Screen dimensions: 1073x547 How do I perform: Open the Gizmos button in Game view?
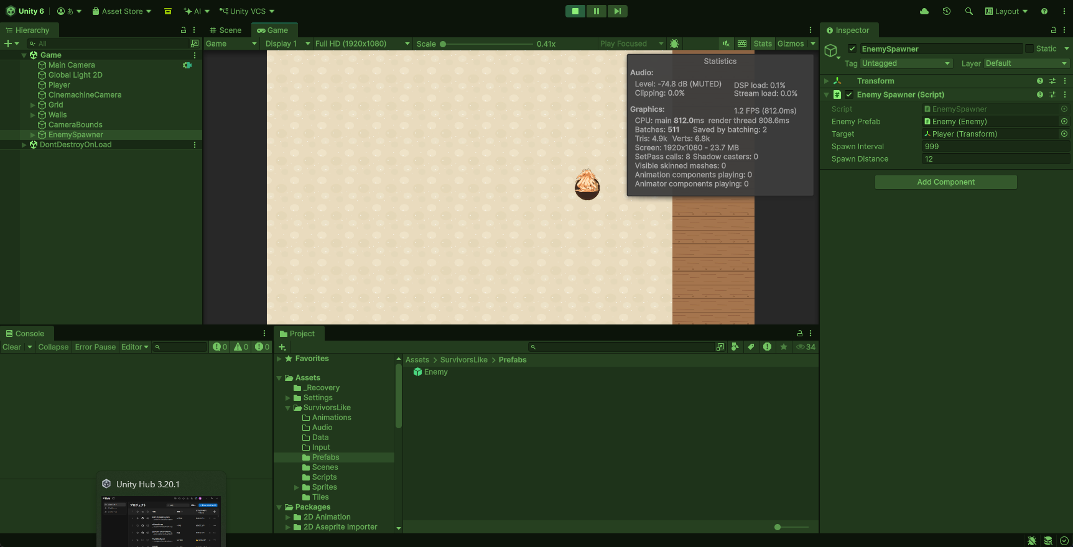791,44
